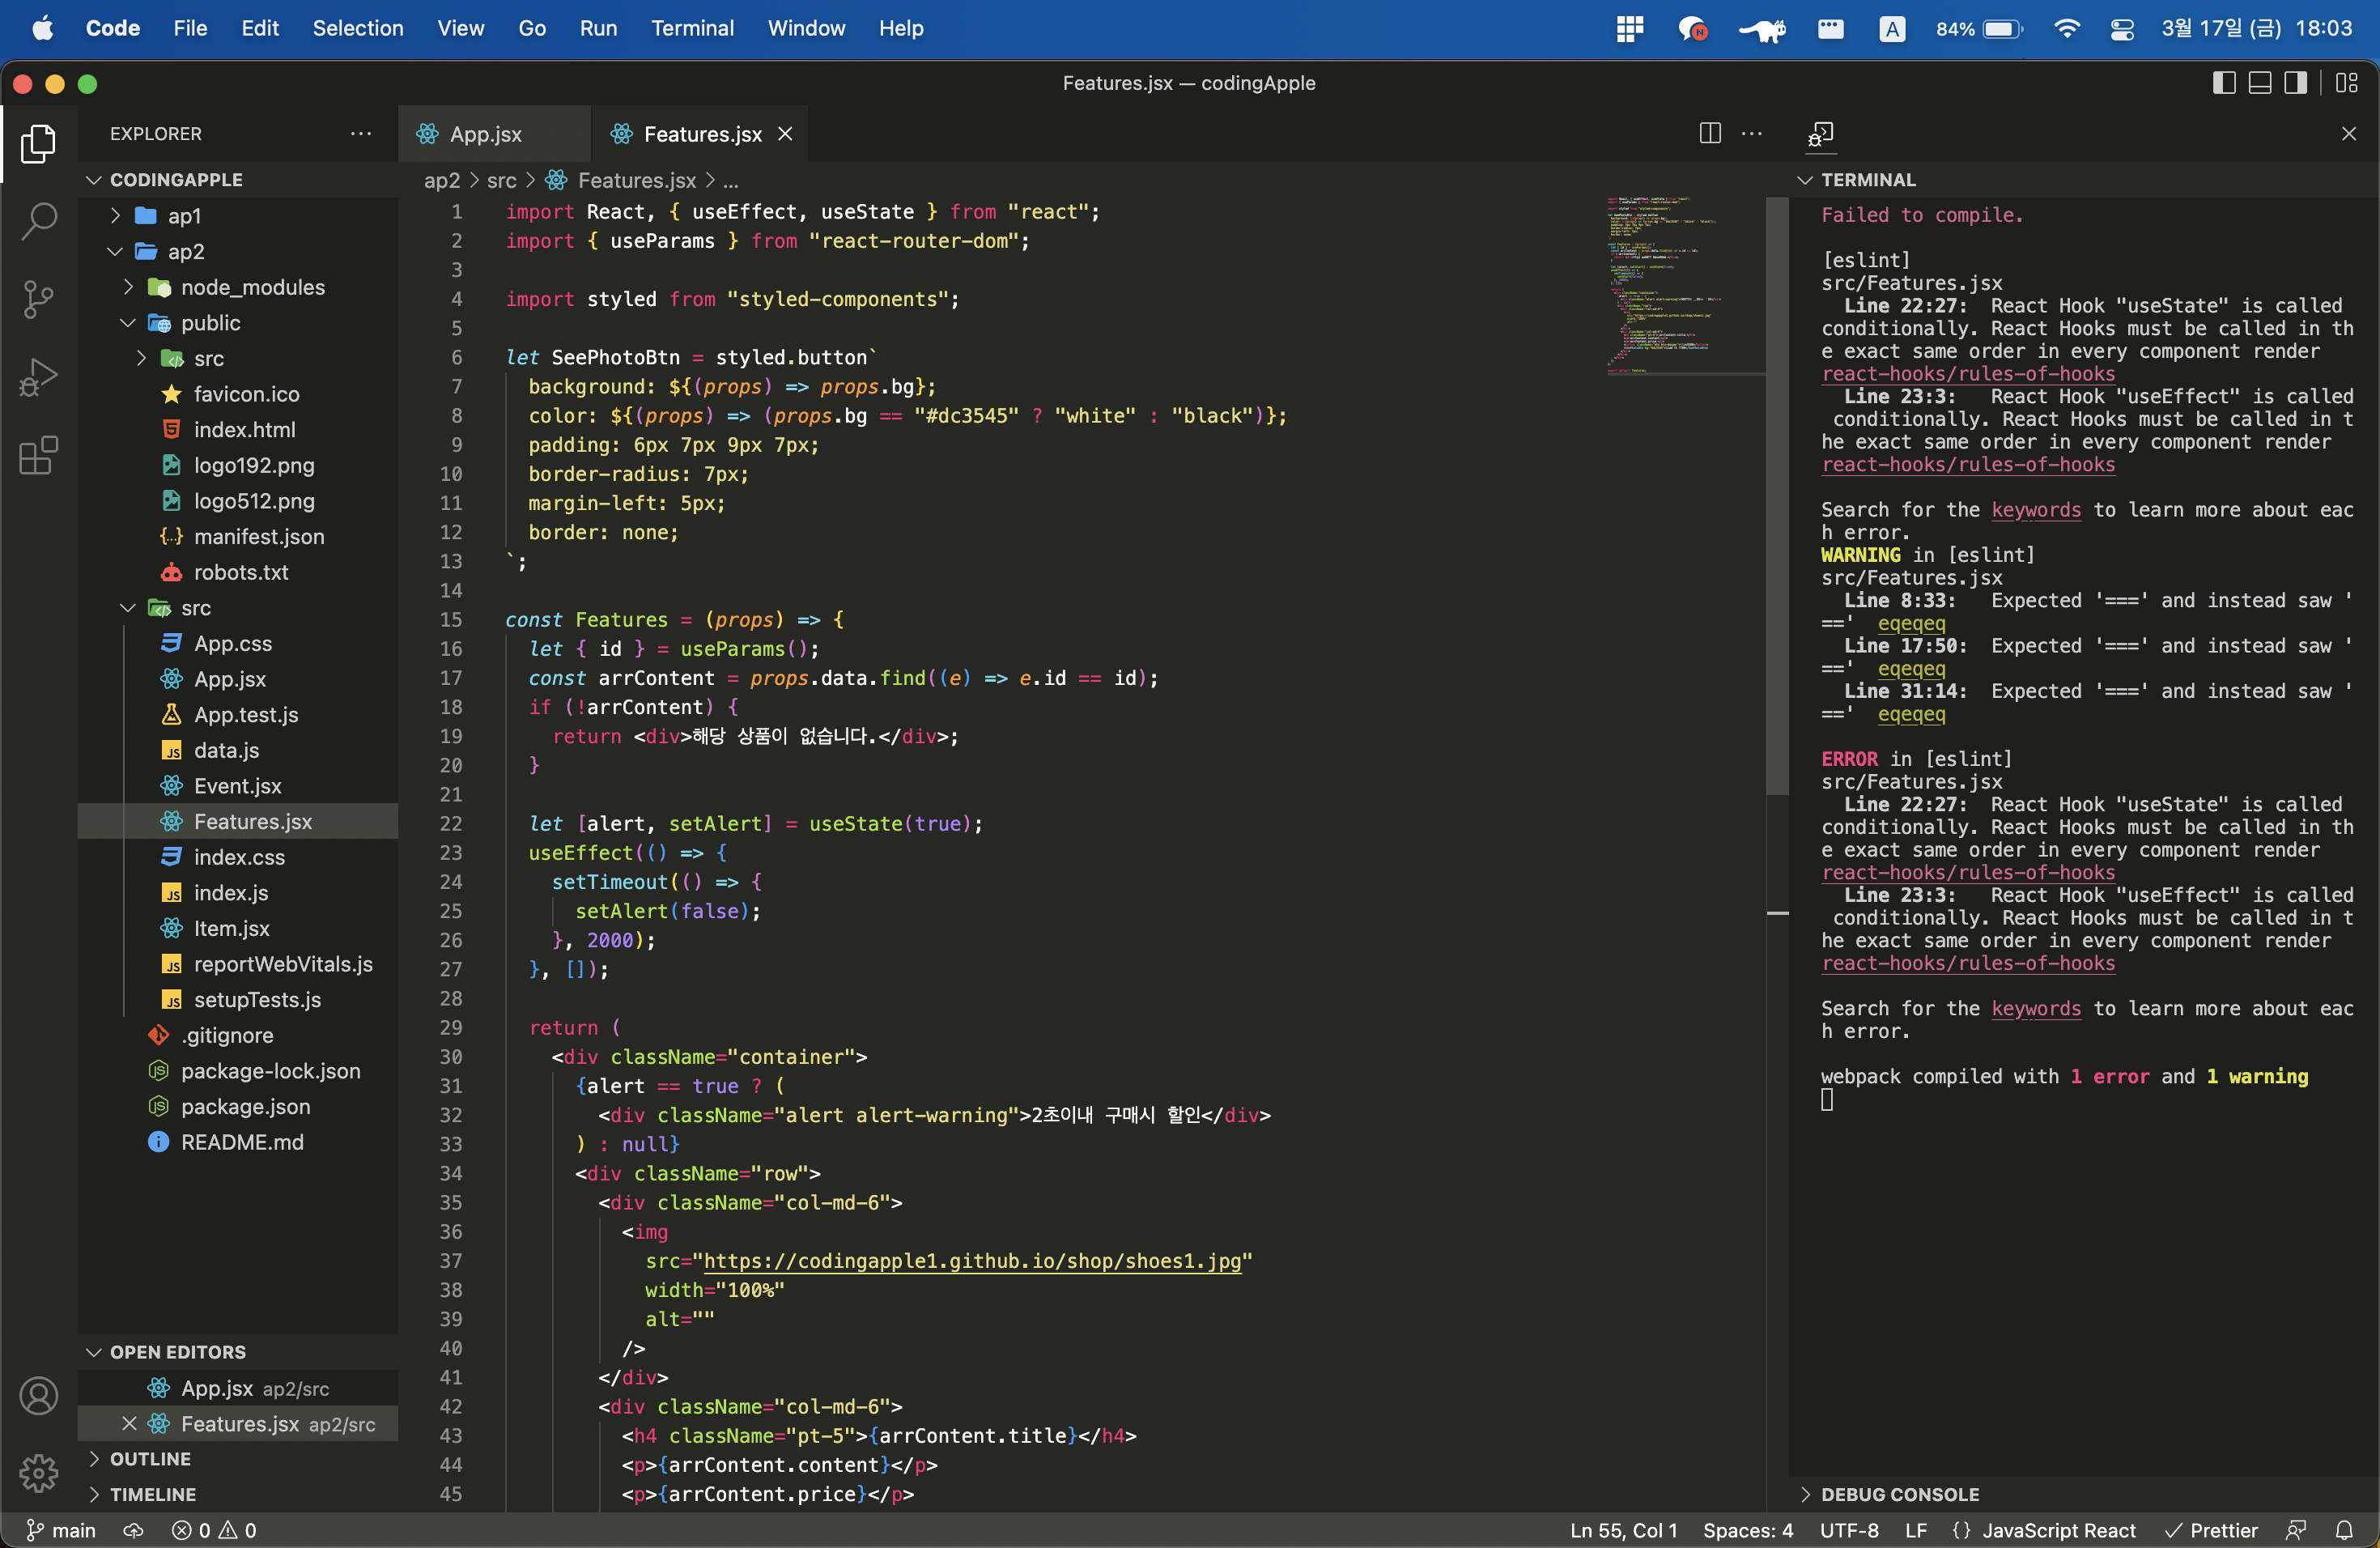Open the Accounts menu icon

tap(38, 1396)
